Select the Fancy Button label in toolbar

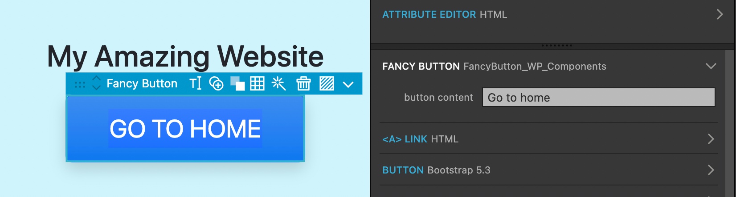[x=142, y=83]
